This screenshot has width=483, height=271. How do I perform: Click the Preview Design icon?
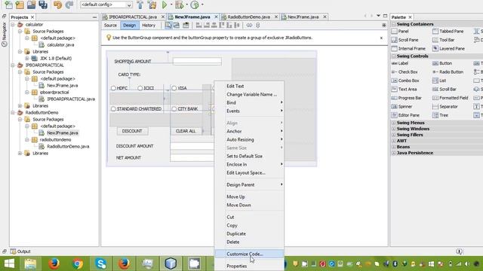tap(186, 25)
